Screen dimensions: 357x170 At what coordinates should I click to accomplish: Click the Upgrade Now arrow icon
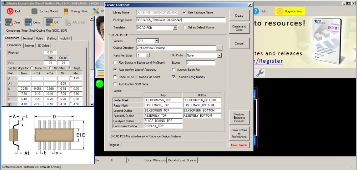point(280,11)
